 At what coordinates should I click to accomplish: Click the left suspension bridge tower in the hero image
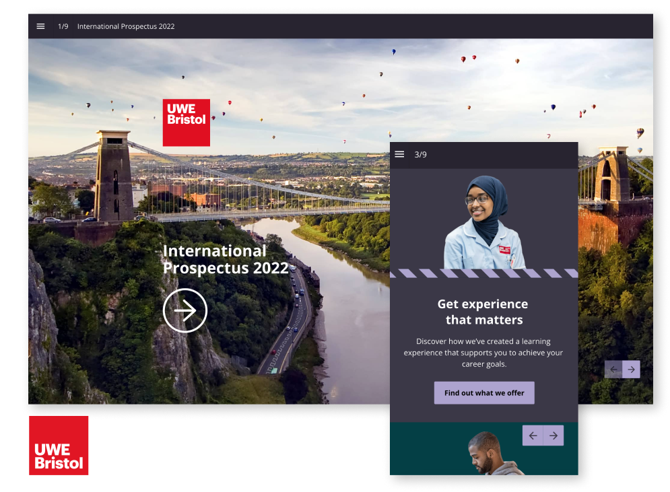point(113,175)
